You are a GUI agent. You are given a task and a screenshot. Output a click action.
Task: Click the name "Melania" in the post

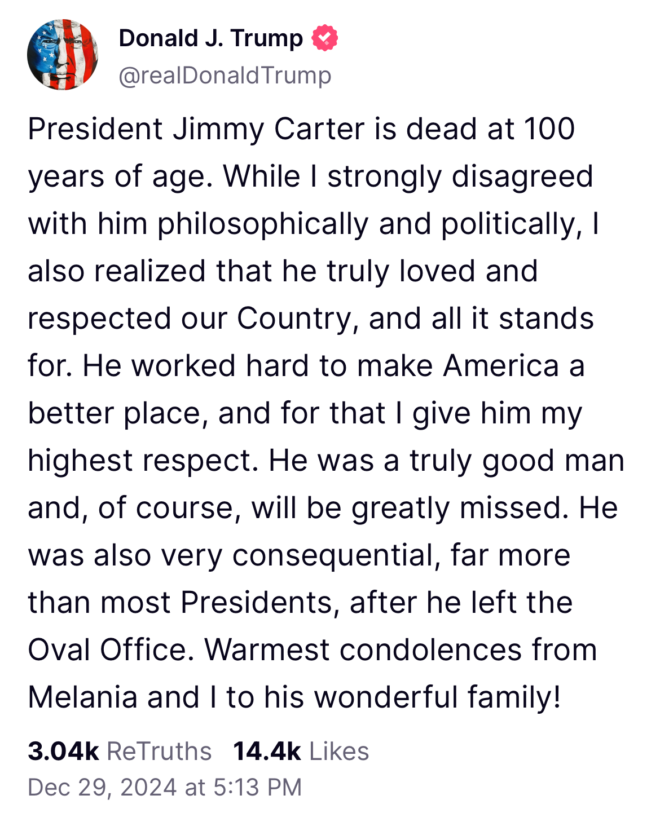(x=83, y=697)
